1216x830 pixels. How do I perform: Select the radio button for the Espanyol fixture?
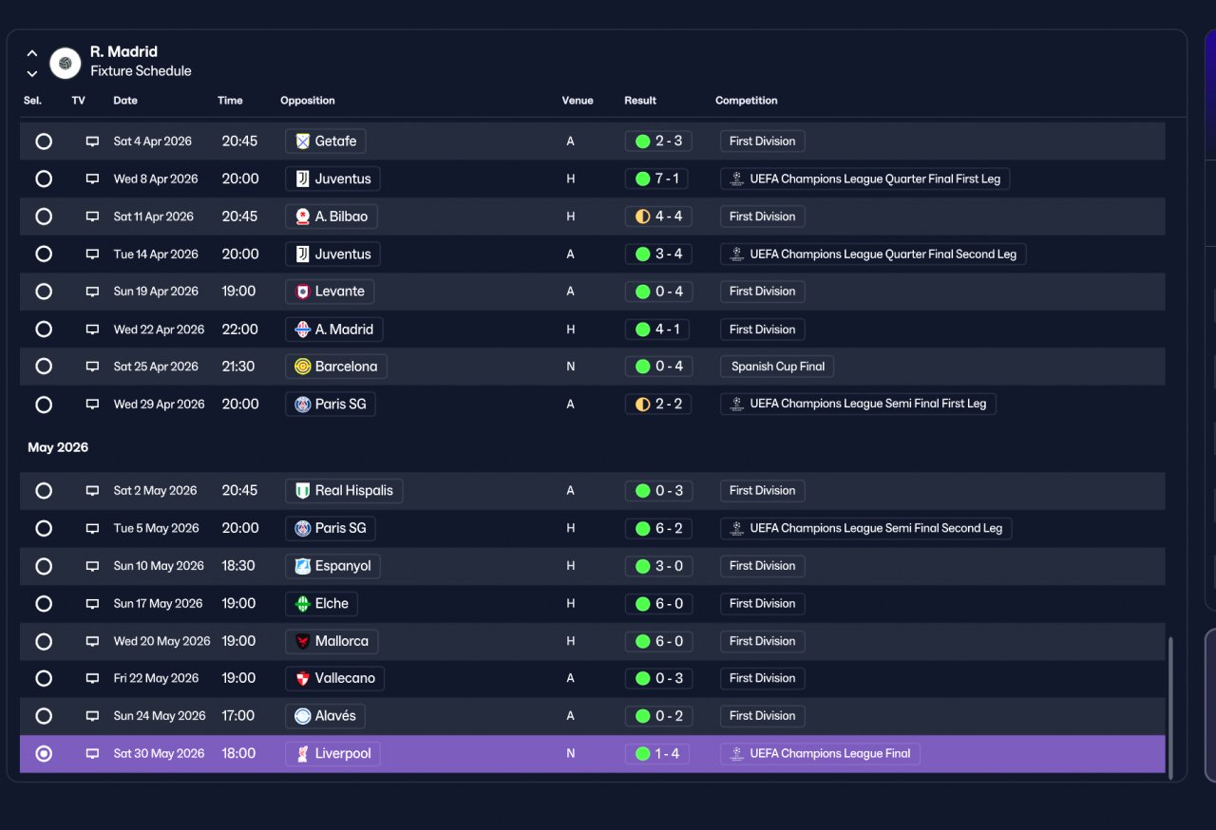point(44,566)
